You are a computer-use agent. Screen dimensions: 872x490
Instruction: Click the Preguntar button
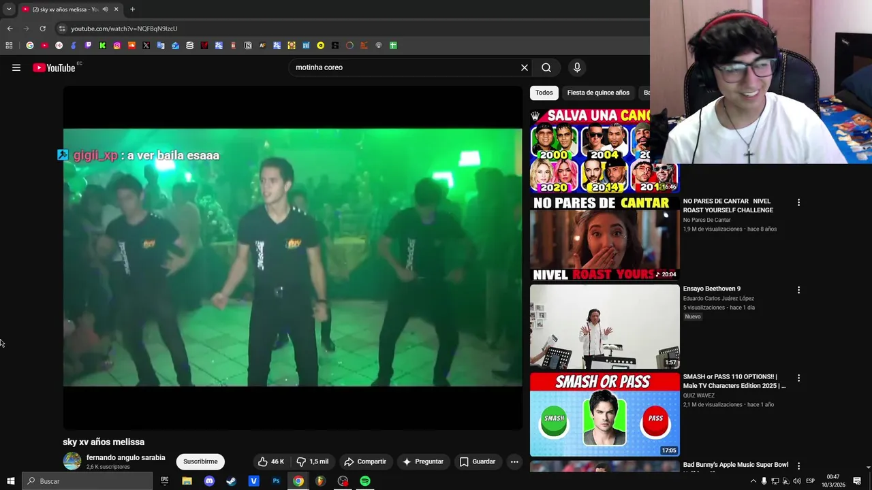pos(423,461)
